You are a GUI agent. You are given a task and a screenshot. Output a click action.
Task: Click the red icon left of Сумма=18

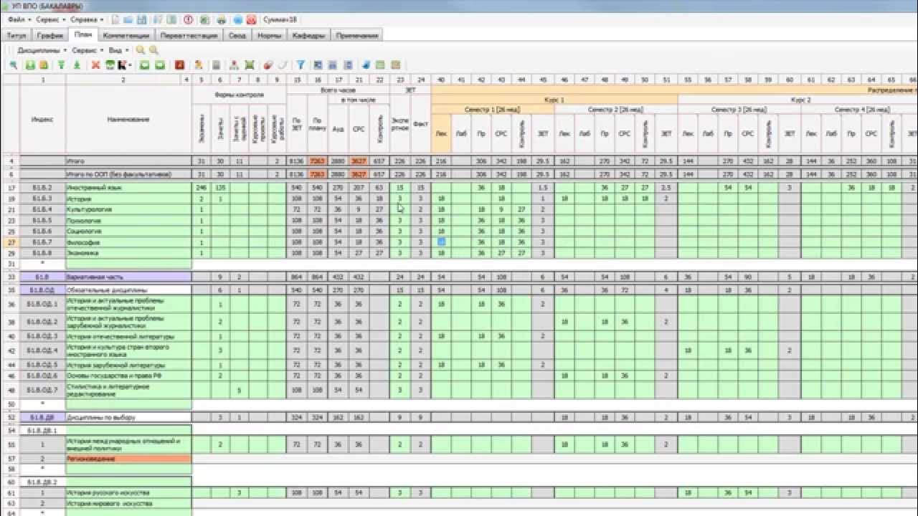(252, 19)
